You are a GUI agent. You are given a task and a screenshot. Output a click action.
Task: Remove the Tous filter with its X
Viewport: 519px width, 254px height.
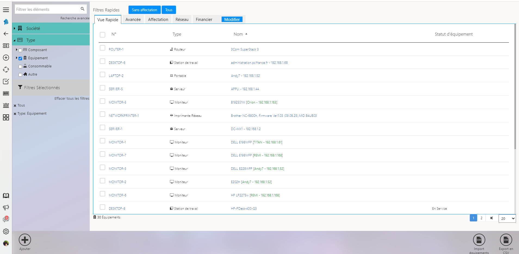pos(15,106)
